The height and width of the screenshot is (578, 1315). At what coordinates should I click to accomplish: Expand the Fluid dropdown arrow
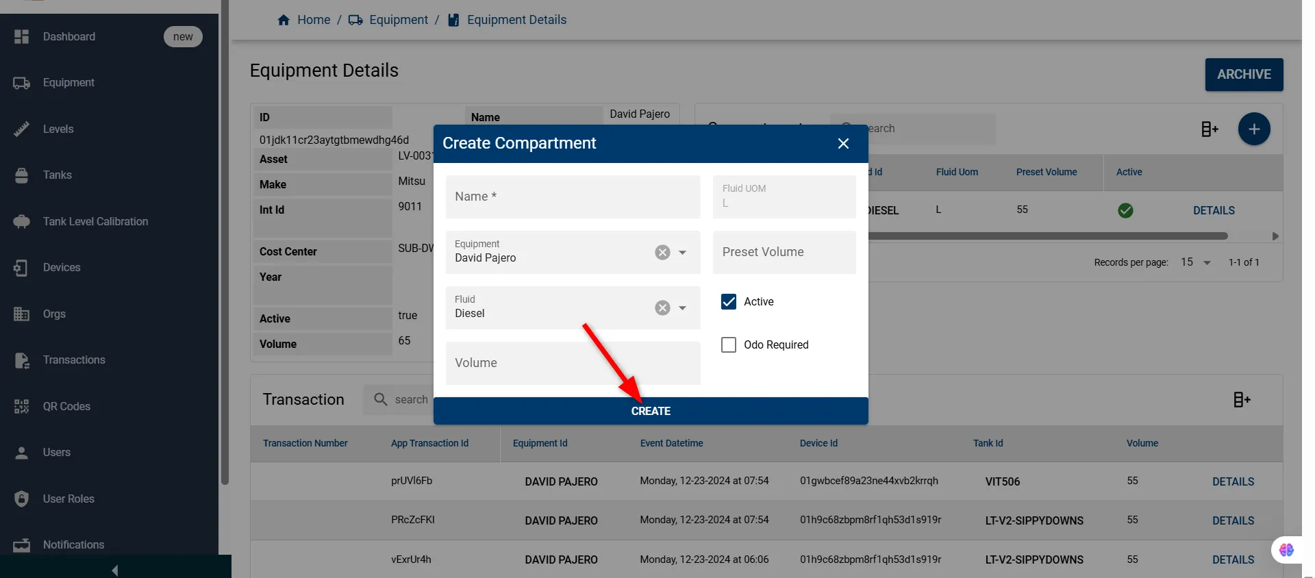682,307
